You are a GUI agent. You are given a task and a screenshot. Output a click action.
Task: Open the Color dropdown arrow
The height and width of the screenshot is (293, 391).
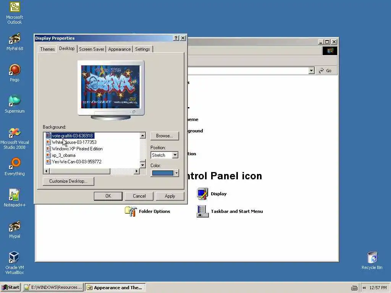pos(176,173)
